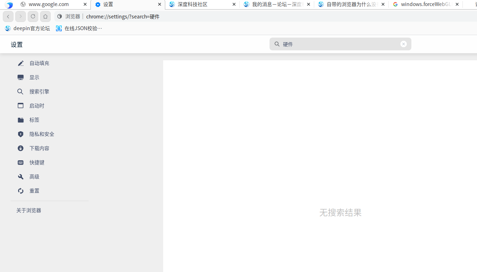The image size is (477, 272).
Task: Open the home page via house icon
Action: [x=45, y=16]
